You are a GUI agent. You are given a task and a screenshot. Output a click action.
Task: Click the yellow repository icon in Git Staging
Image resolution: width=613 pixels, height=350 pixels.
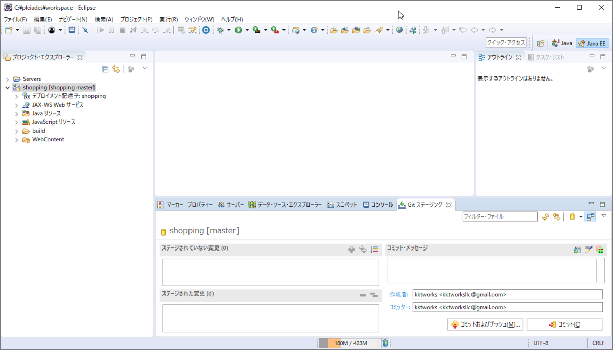(573, 217)
